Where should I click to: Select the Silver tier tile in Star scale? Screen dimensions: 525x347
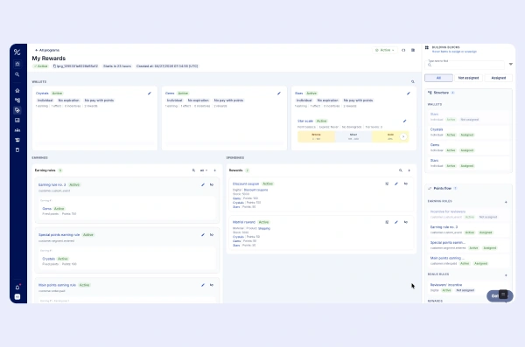pos(353,136)
